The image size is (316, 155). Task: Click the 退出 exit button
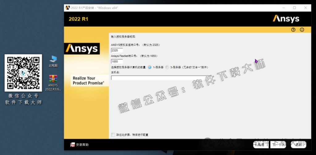299,145
